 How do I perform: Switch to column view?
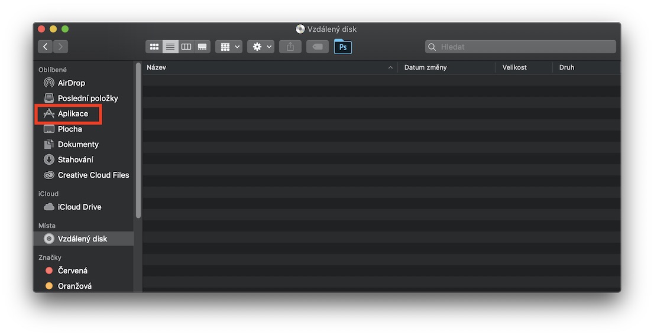click(186, 47)
